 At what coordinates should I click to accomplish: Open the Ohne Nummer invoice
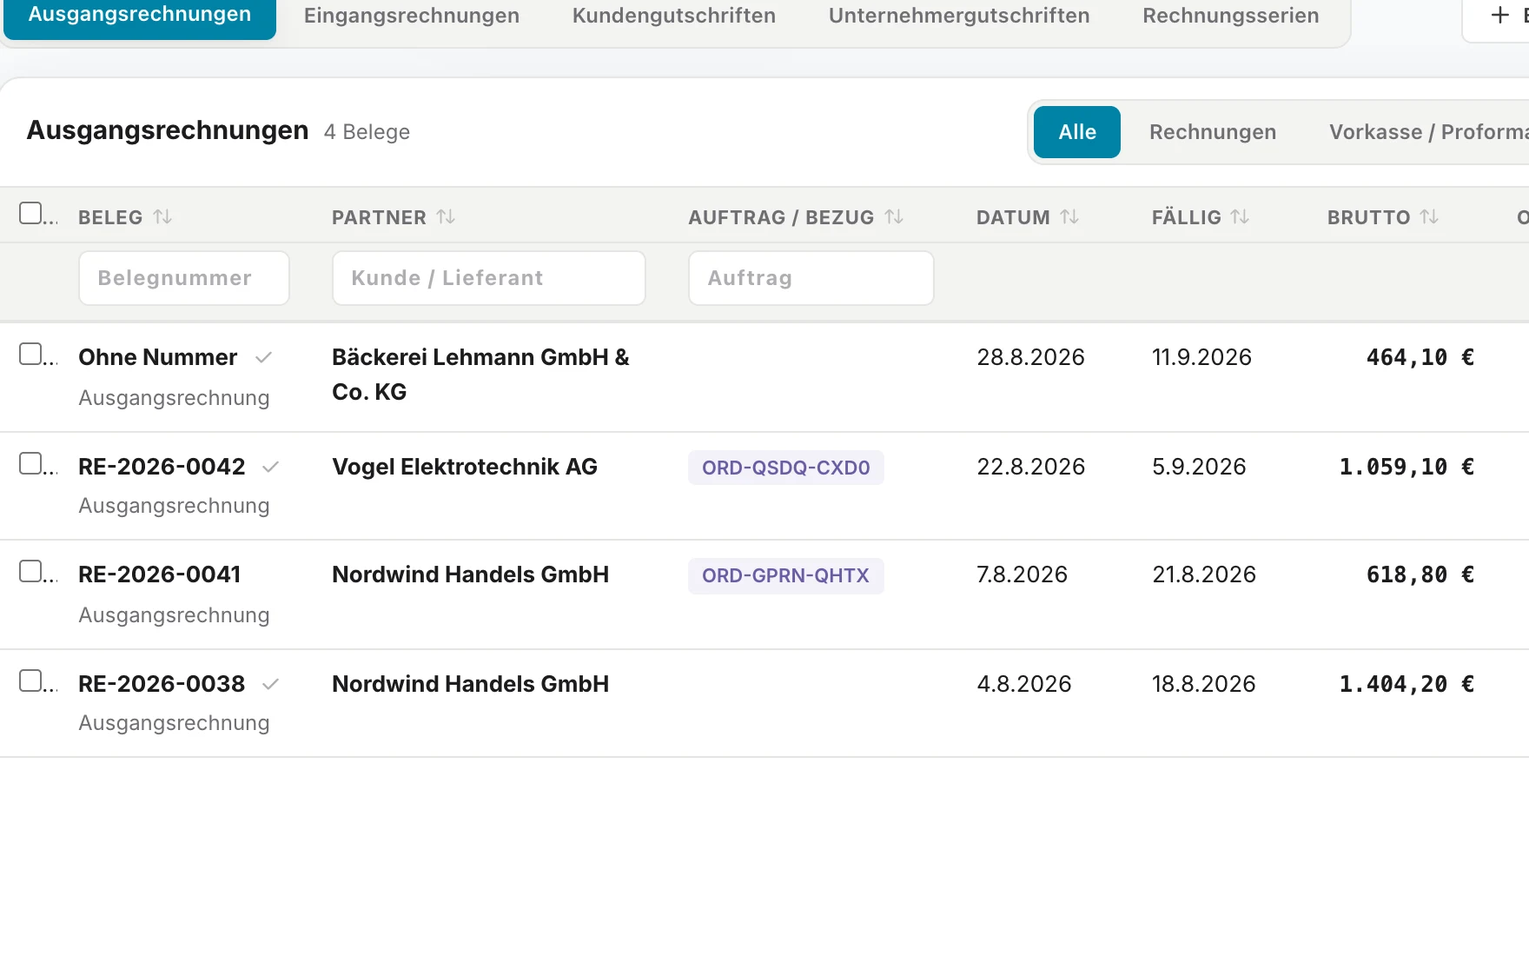[157, 357]
